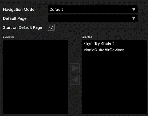Click the Selected list heading
This screenshot has height=116, width=148.
[x=87, y=37]
